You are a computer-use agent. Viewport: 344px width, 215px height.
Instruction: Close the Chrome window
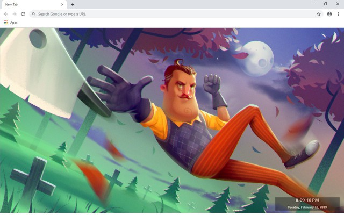coord(338,4)
